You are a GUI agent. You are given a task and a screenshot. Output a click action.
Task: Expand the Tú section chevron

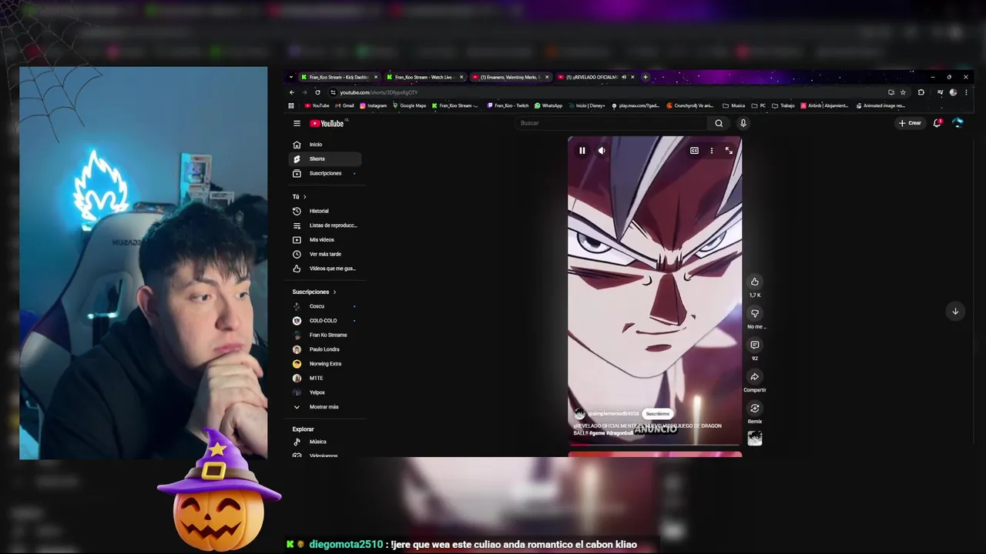(x=304, y=197)
